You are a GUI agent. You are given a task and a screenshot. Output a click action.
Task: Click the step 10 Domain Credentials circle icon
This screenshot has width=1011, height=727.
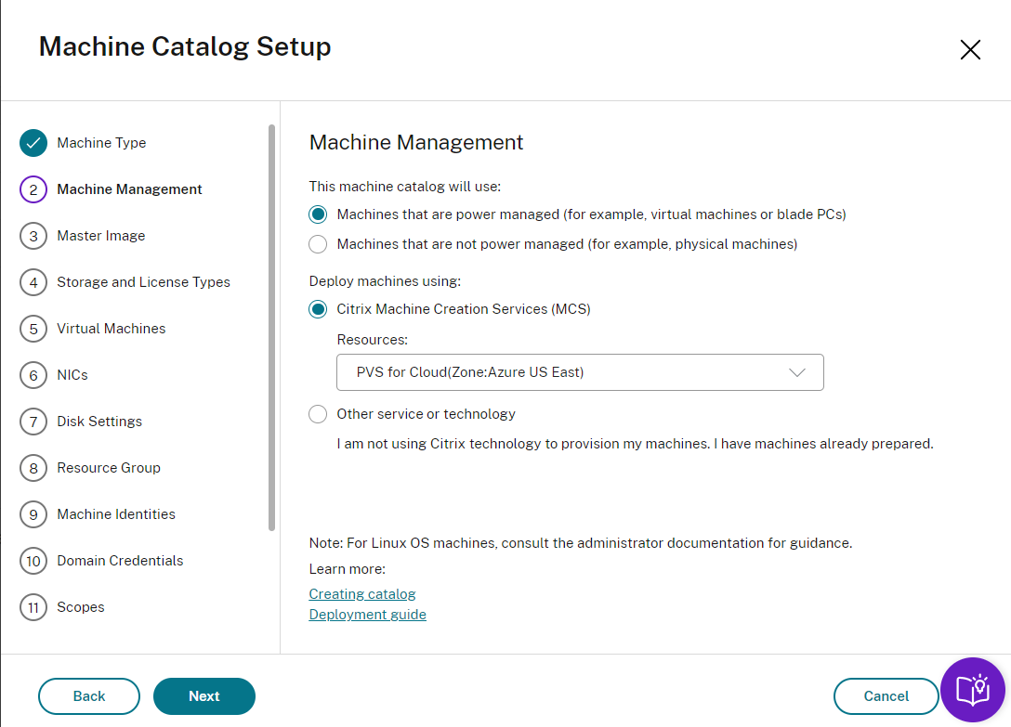pyautogui.click(x=33, y=561)
